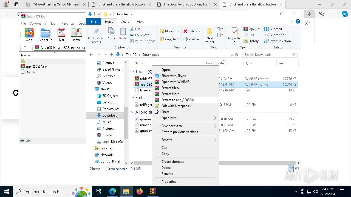
Task: Click the Properties ribbon icon
Action: pos(234,35)
